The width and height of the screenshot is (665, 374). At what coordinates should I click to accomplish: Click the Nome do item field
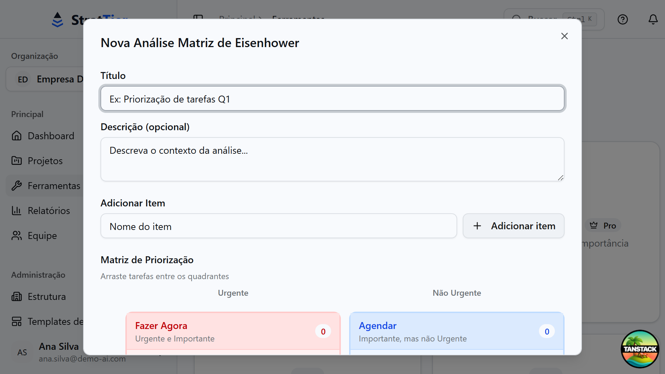tap(278, 226)
